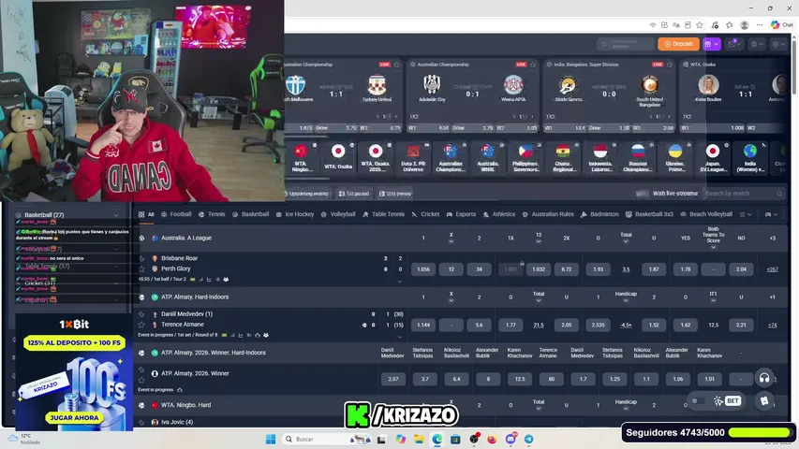Open File Explorer from the taskbar
Viewport: 799px width, 449px height.
(x=419, y=439)
